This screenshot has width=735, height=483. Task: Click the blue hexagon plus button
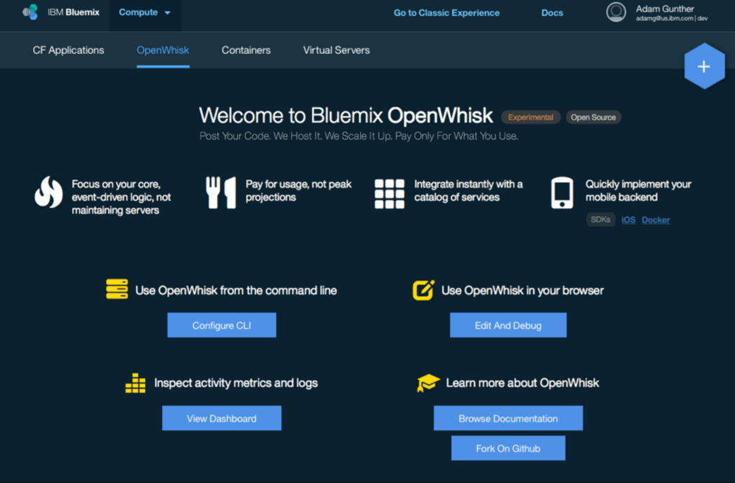[x=704, y=66]
